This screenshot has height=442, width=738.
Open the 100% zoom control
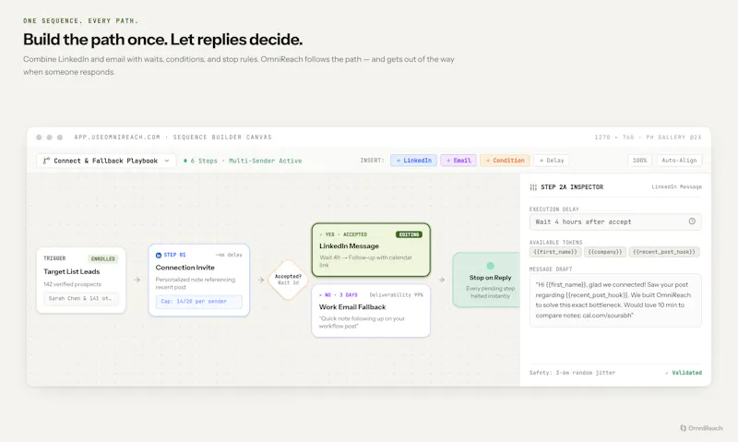pos(639,161)
